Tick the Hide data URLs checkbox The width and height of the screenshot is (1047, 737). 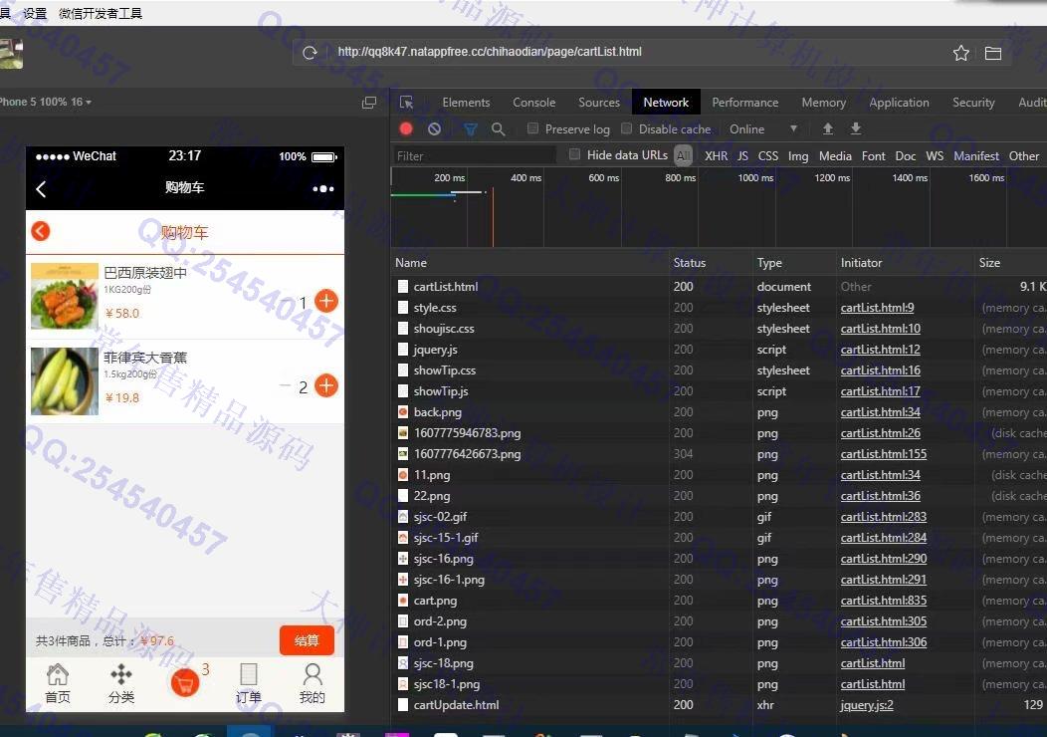pos(574,154)
